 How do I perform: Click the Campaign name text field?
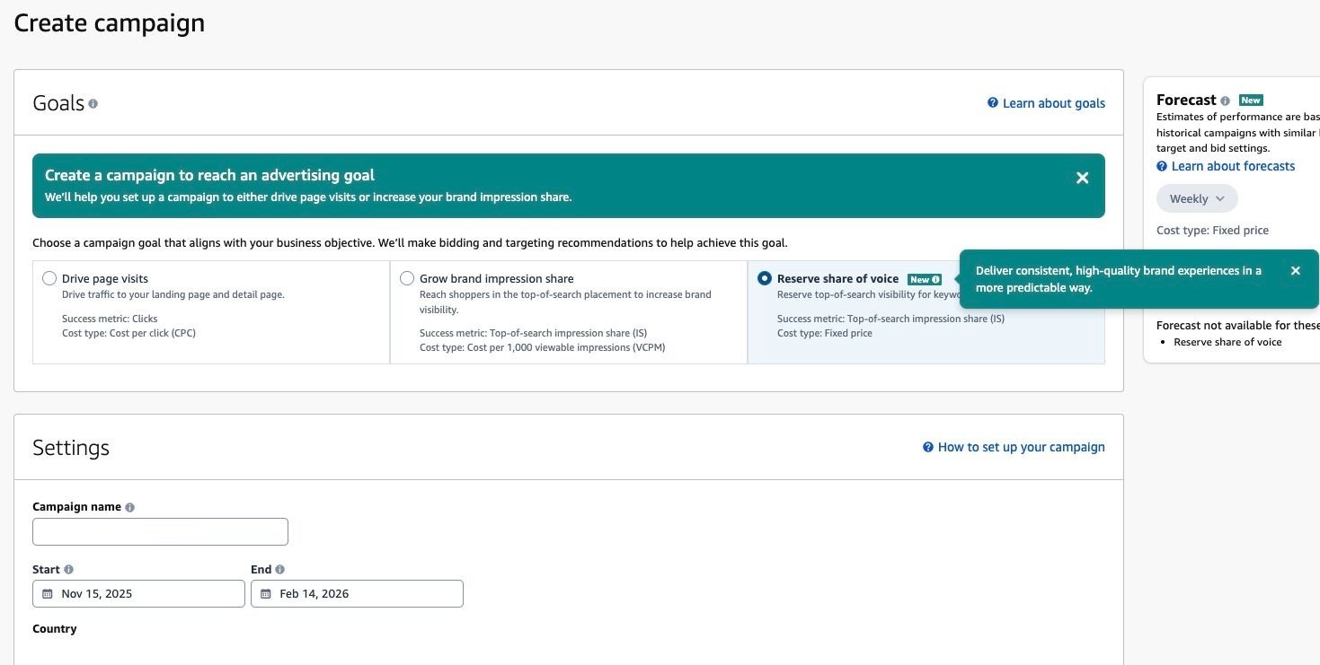(x=160, y=532)
